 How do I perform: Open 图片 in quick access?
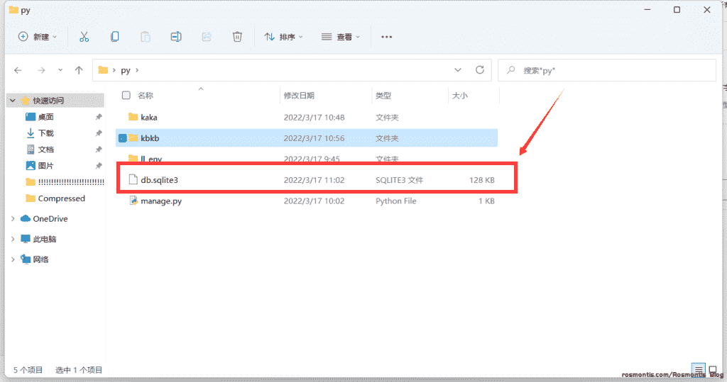point(46,165)
